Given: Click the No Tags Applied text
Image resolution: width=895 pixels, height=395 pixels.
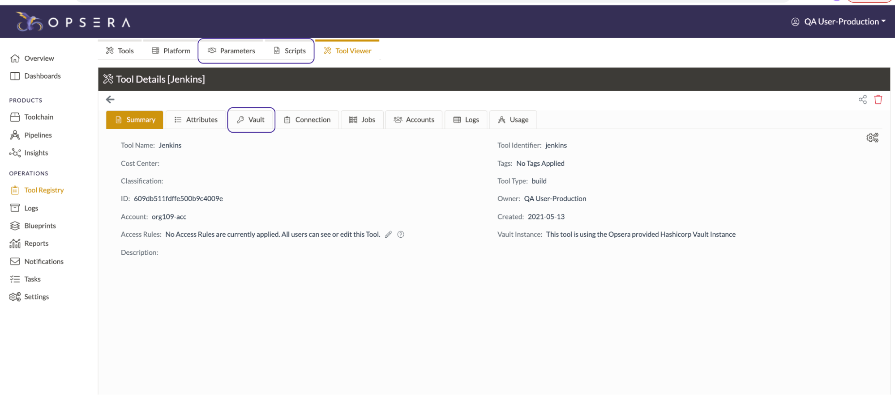Looking at the screenshot, I should coord(540,164).
